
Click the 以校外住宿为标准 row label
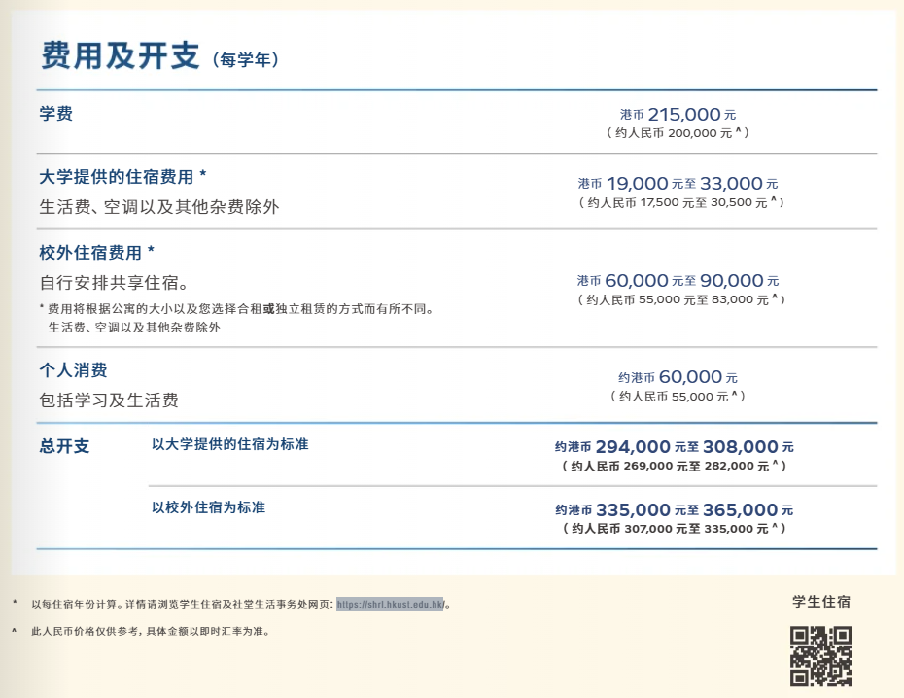[x=209, y=507]
